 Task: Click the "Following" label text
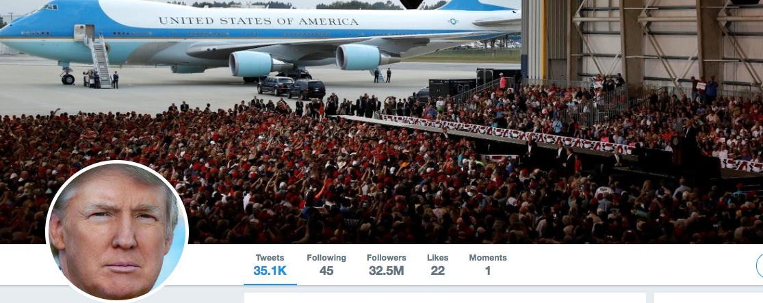(326, 258)
